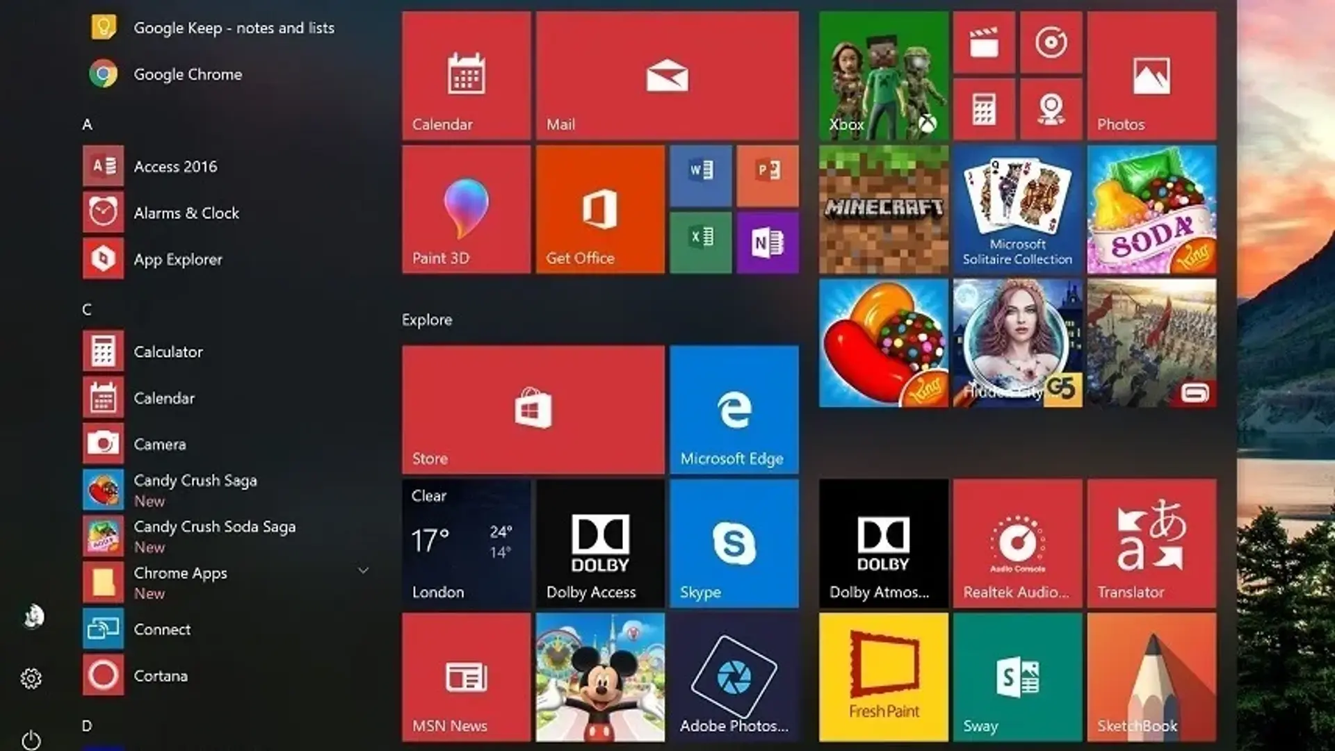The width and height of the screenshot is (1335, 751).
Task: Open the Photos tile
Action: (x=1152, y=75)
